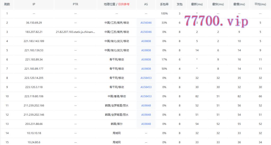Click the PTR column header
Image resolution: width=271 pixels, height=145 pixels.
pyautogui.click(x=75, y=4)
